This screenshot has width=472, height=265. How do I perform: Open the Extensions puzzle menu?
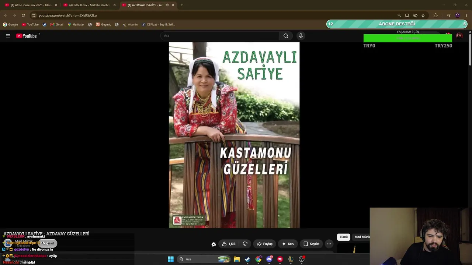coord(435,15)
